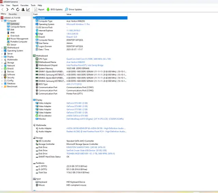
Task: Expand the Display tree node
Action: (2, 57)
